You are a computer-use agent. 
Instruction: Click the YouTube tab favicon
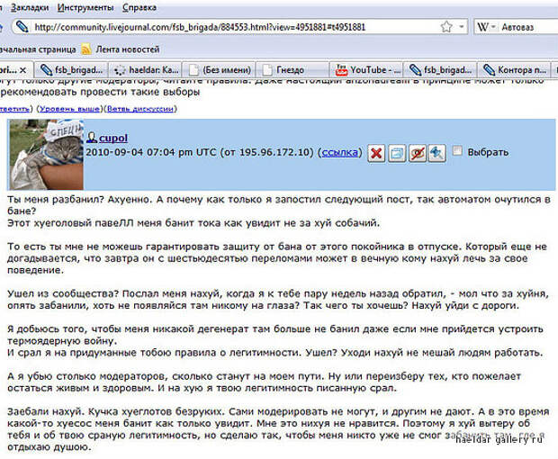pos(341,70)
